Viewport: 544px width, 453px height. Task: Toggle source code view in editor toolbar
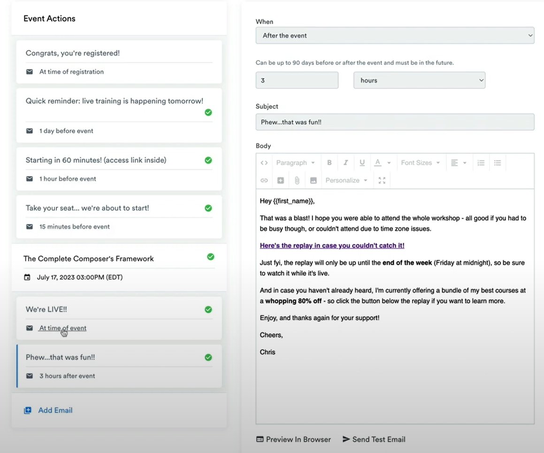[264, 163]
